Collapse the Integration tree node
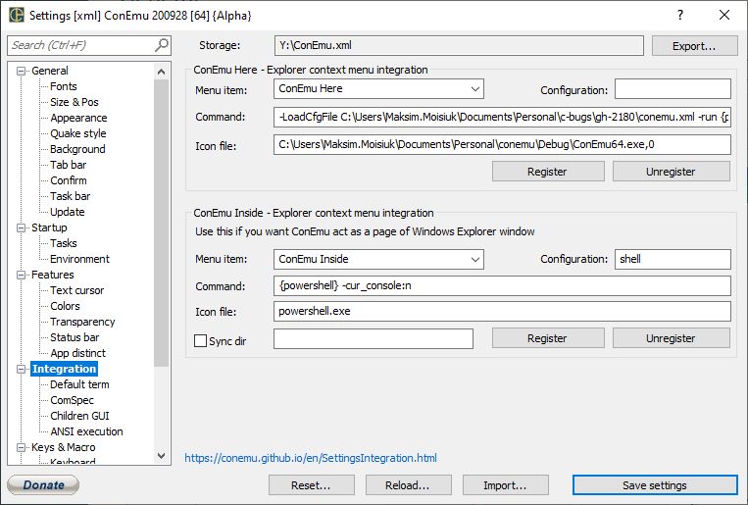This screenshot has height=505, width=748. point(21,369)
